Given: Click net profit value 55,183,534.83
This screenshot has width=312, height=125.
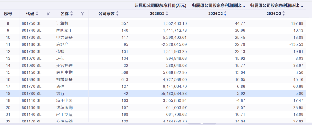Looking at the screenshot, I should (174, 94).
